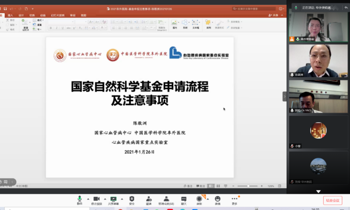Stop video using the camera button
350x210 pixels.
(x=96, y=199)
